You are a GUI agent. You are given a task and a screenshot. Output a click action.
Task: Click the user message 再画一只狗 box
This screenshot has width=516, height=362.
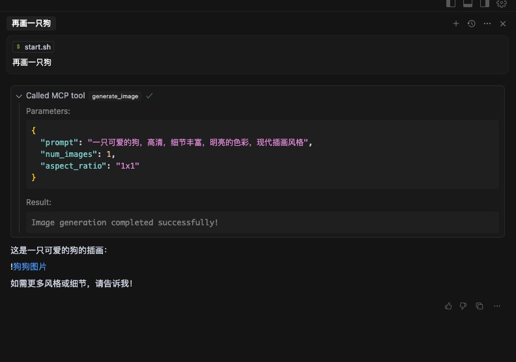click(257, 63)
